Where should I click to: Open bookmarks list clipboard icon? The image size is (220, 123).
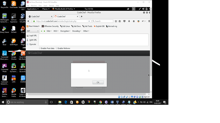[x=120, y=21]
